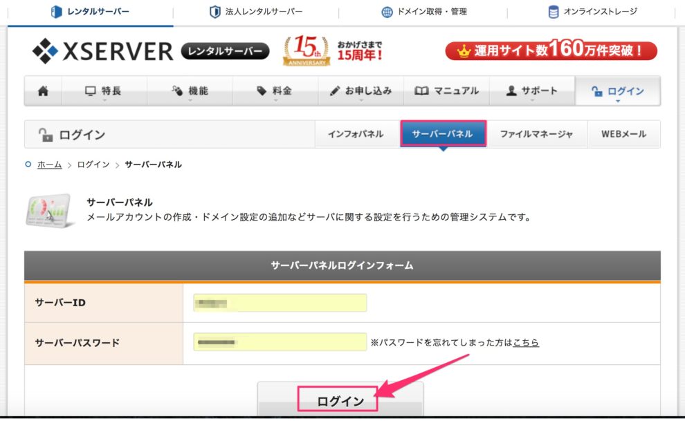Expand the 特長 navigation menu
Image resolution: width=685 pixels, height=432 pixels.
(x=104, y=91)
